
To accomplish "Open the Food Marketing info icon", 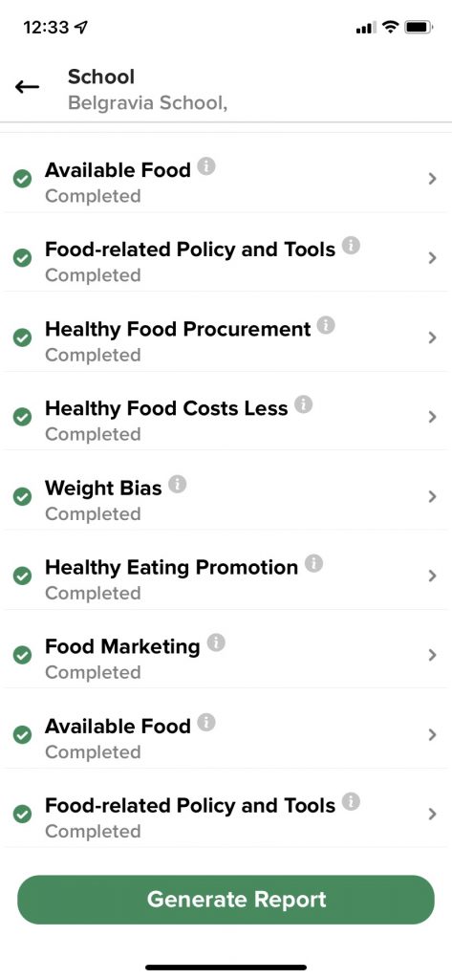I will pos(216,643).
